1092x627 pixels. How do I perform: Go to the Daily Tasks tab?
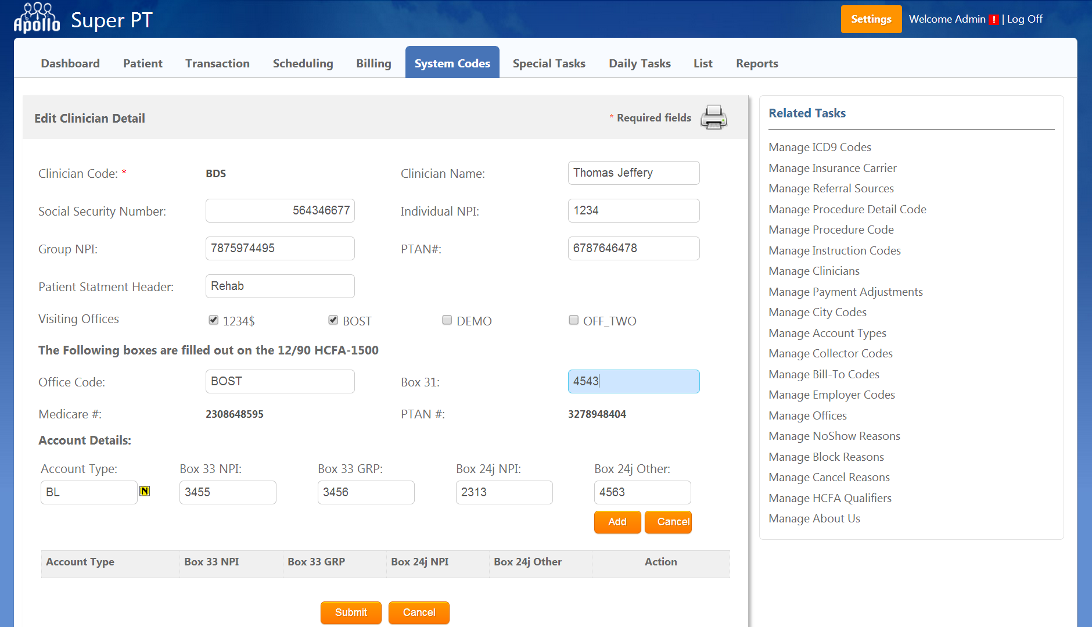(640, 63)
